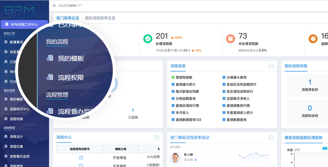Click the 流程设计 sidebar icon

[5, 136]
